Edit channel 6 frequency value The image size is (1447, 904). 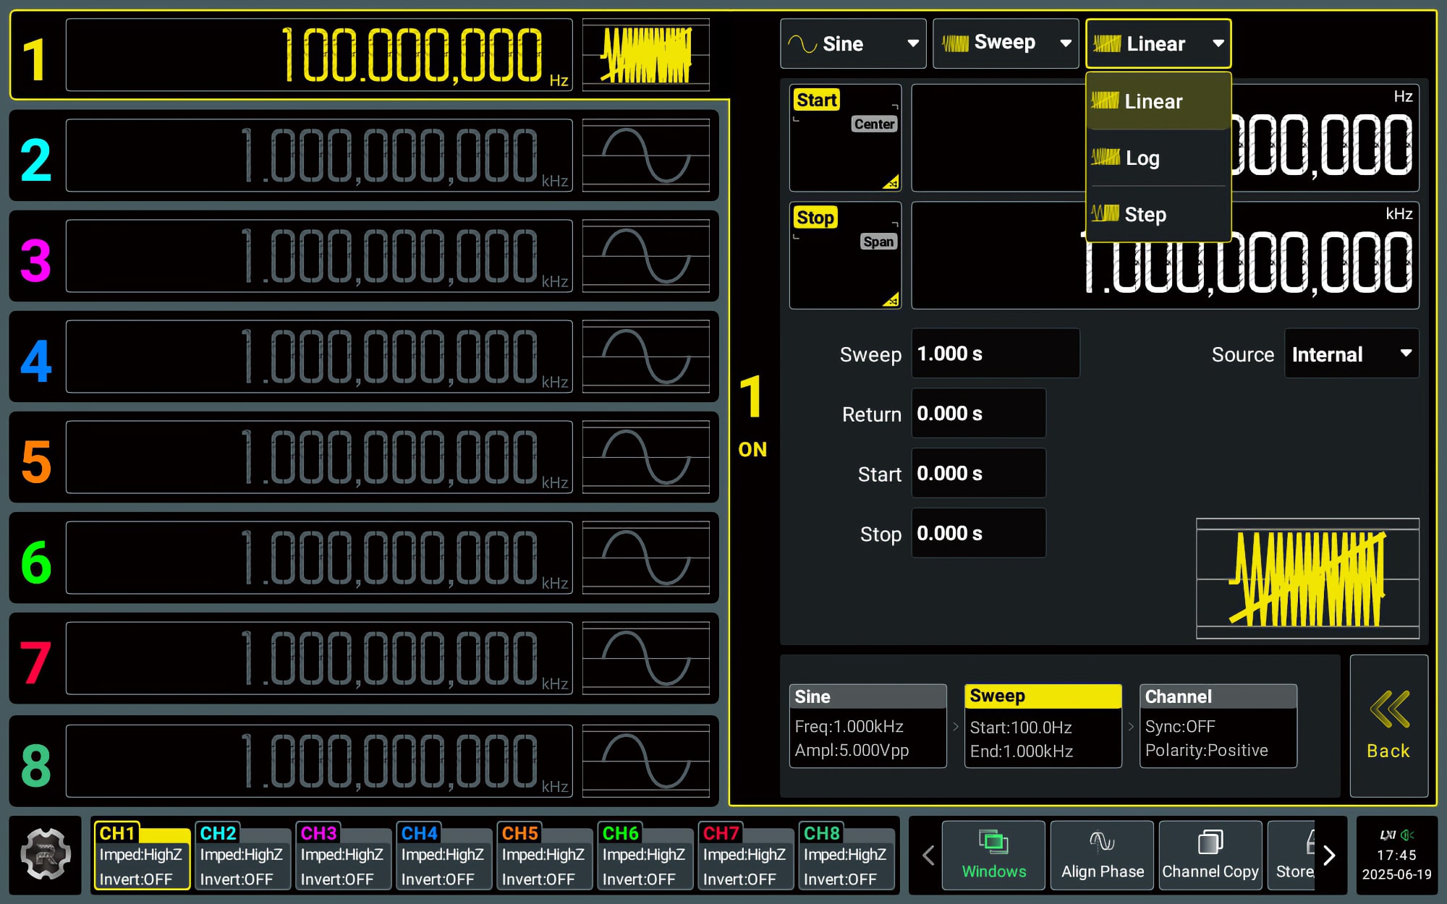coord(319,558)
